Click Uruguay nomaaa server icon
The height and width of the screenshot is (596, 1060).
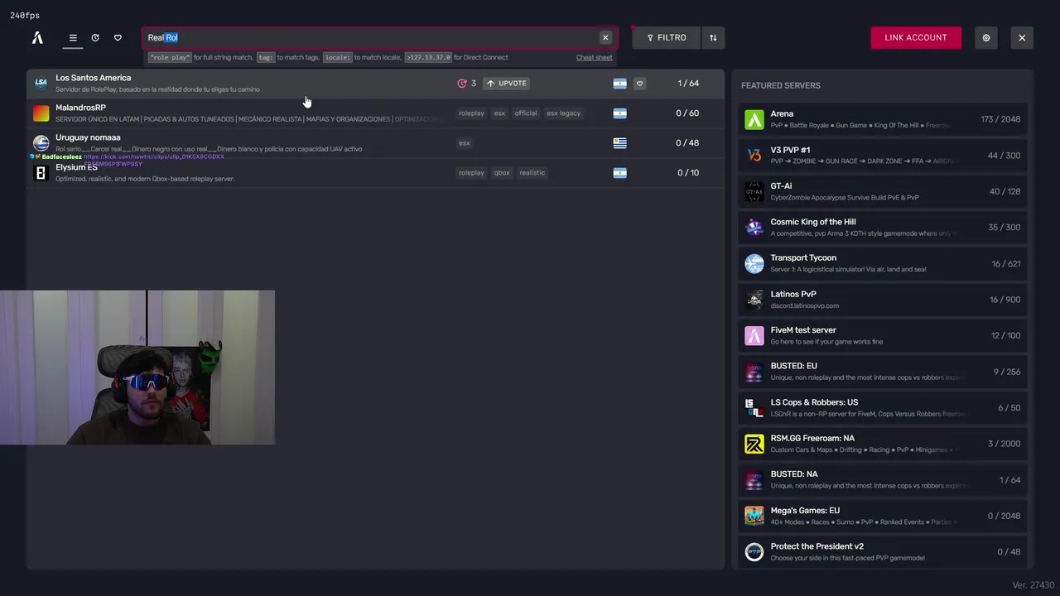41,142
